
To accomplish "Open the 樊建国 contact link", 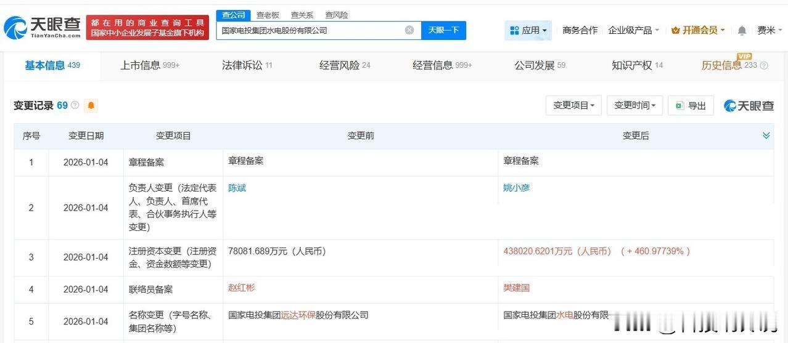I will point(517,288).
